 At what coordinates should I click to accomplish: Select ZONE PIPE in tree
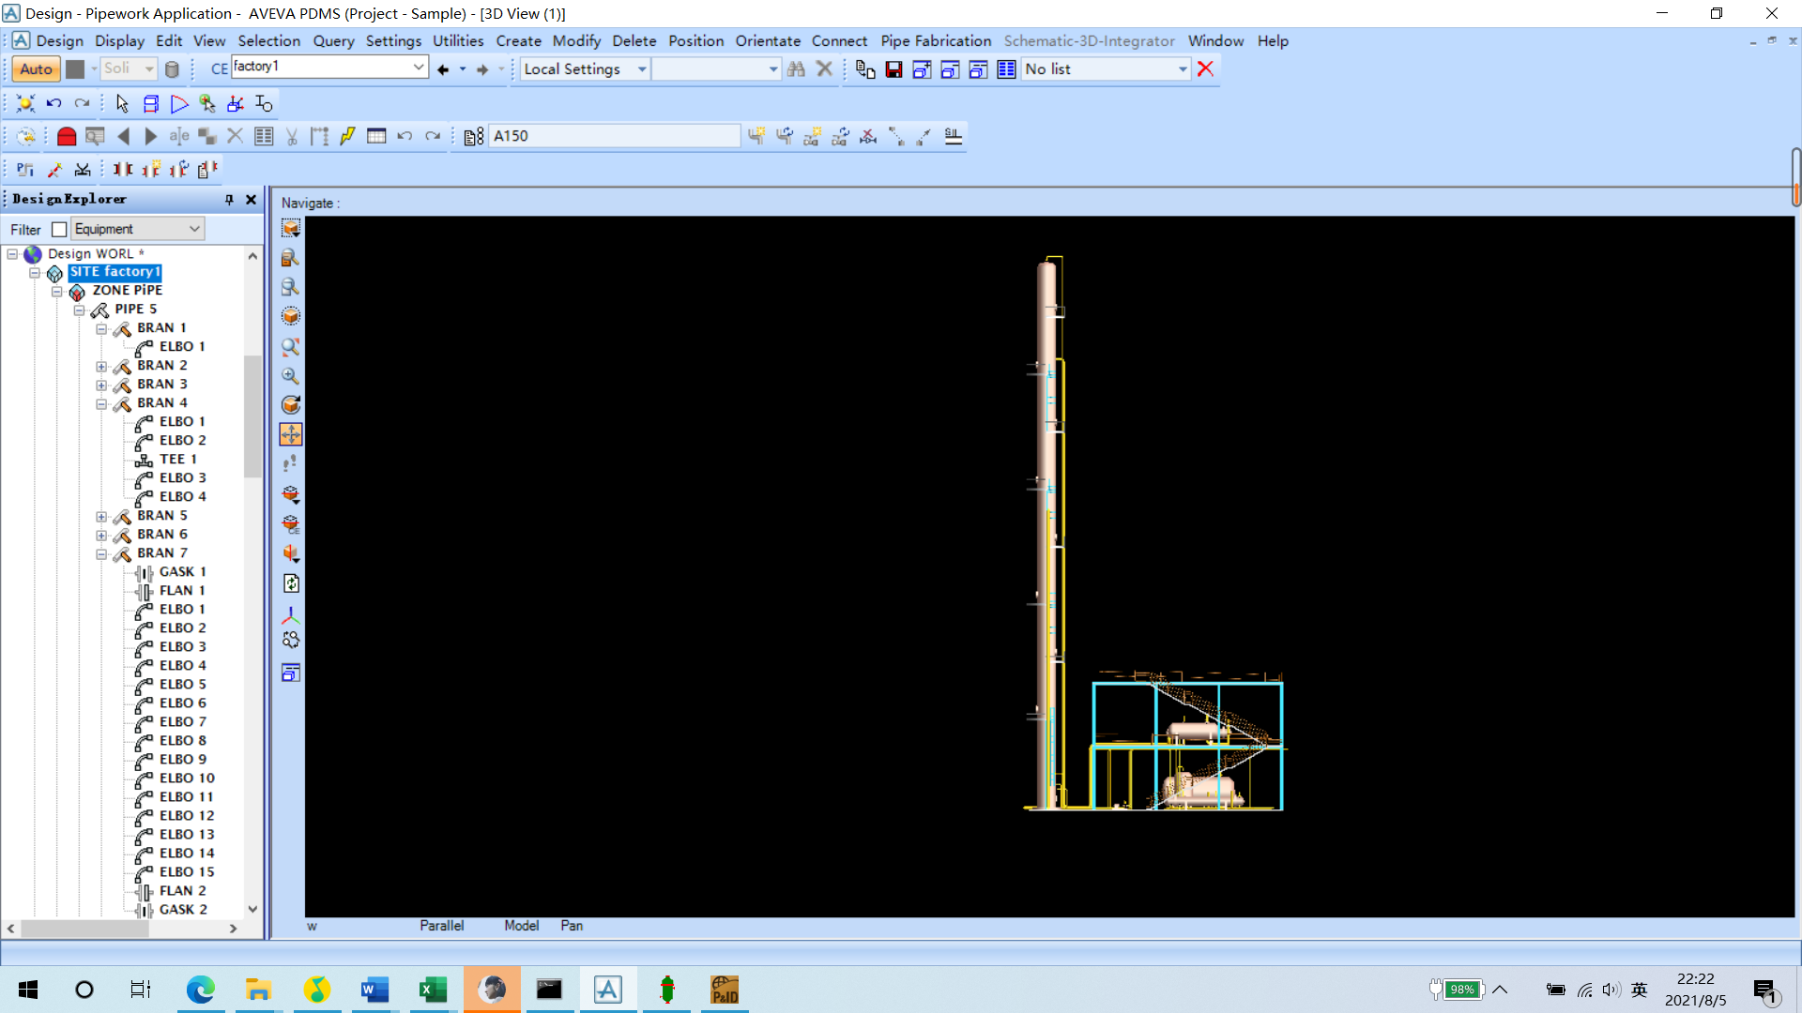(127, 291)
